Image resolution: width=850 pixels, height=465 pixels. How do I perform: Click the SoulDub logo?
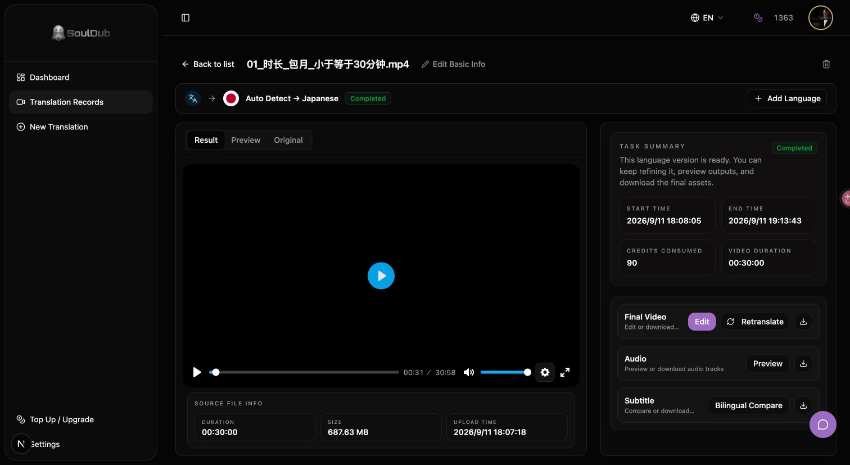click(x=81, y=33)
